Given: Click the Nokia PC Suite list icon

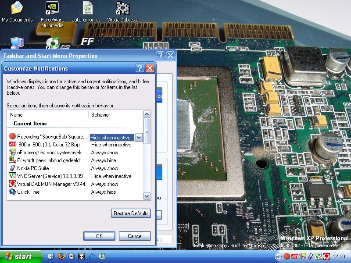Looking at the screenshot, I should 13,168.
